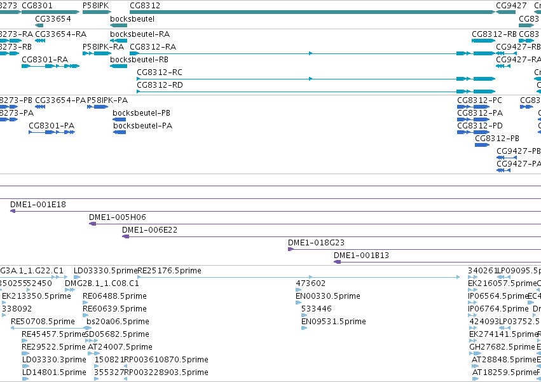
Task: Open protein CG8301-PA
Action: pyautogui.click(x=51, y=126)
